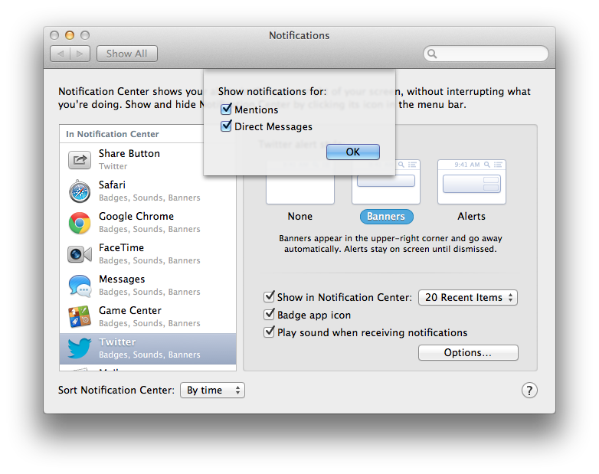Screen dimensions: 599x474
Task: Choose the Alerts style thumbnail
Action: (472, 182)
